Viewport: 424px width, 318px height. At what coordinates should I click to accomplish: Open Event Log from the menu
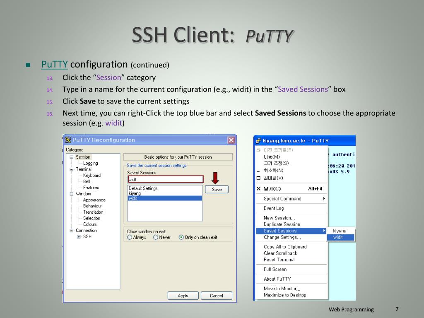291,208
